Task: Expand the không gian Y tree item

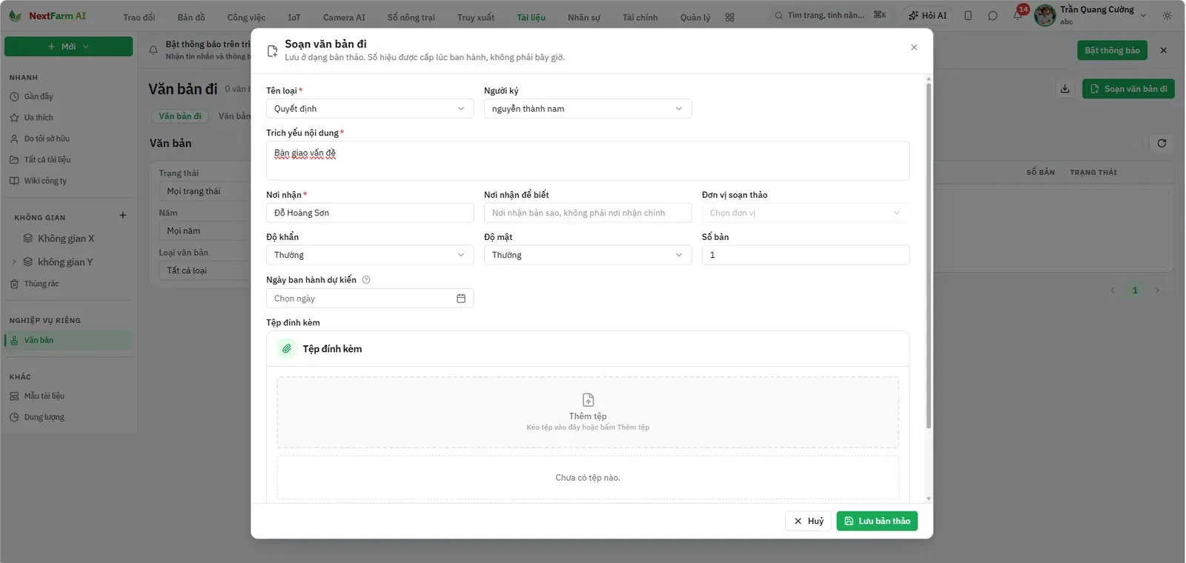Action: pyautogui.click(x=14, y=261)
